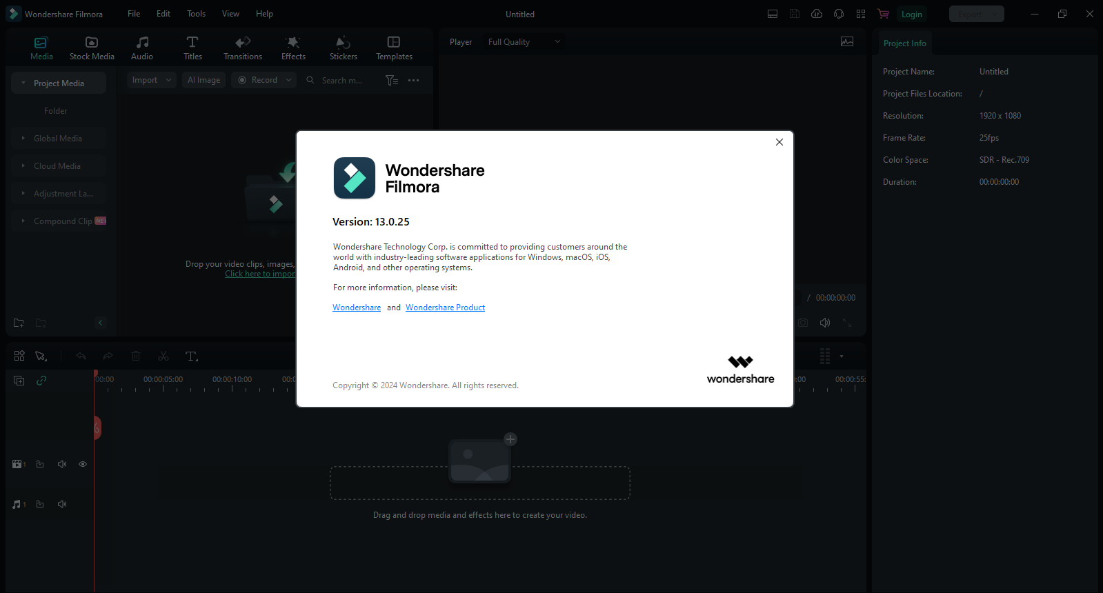Toggle the timeline auto-link icon
Screen dimensions: 1103x593
pyautogui.click(x=41, y=381)
